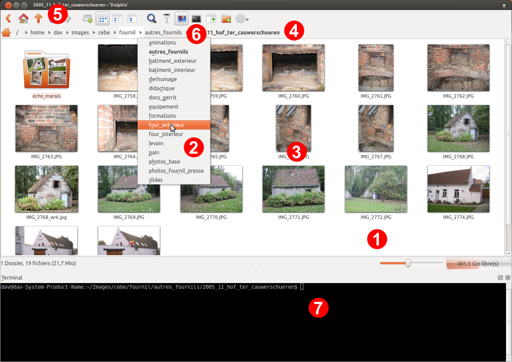This screenshot has width=512, height=362.
Task: Select 'four_exterieur' in the dropdown list
Action: pos(166,125)
